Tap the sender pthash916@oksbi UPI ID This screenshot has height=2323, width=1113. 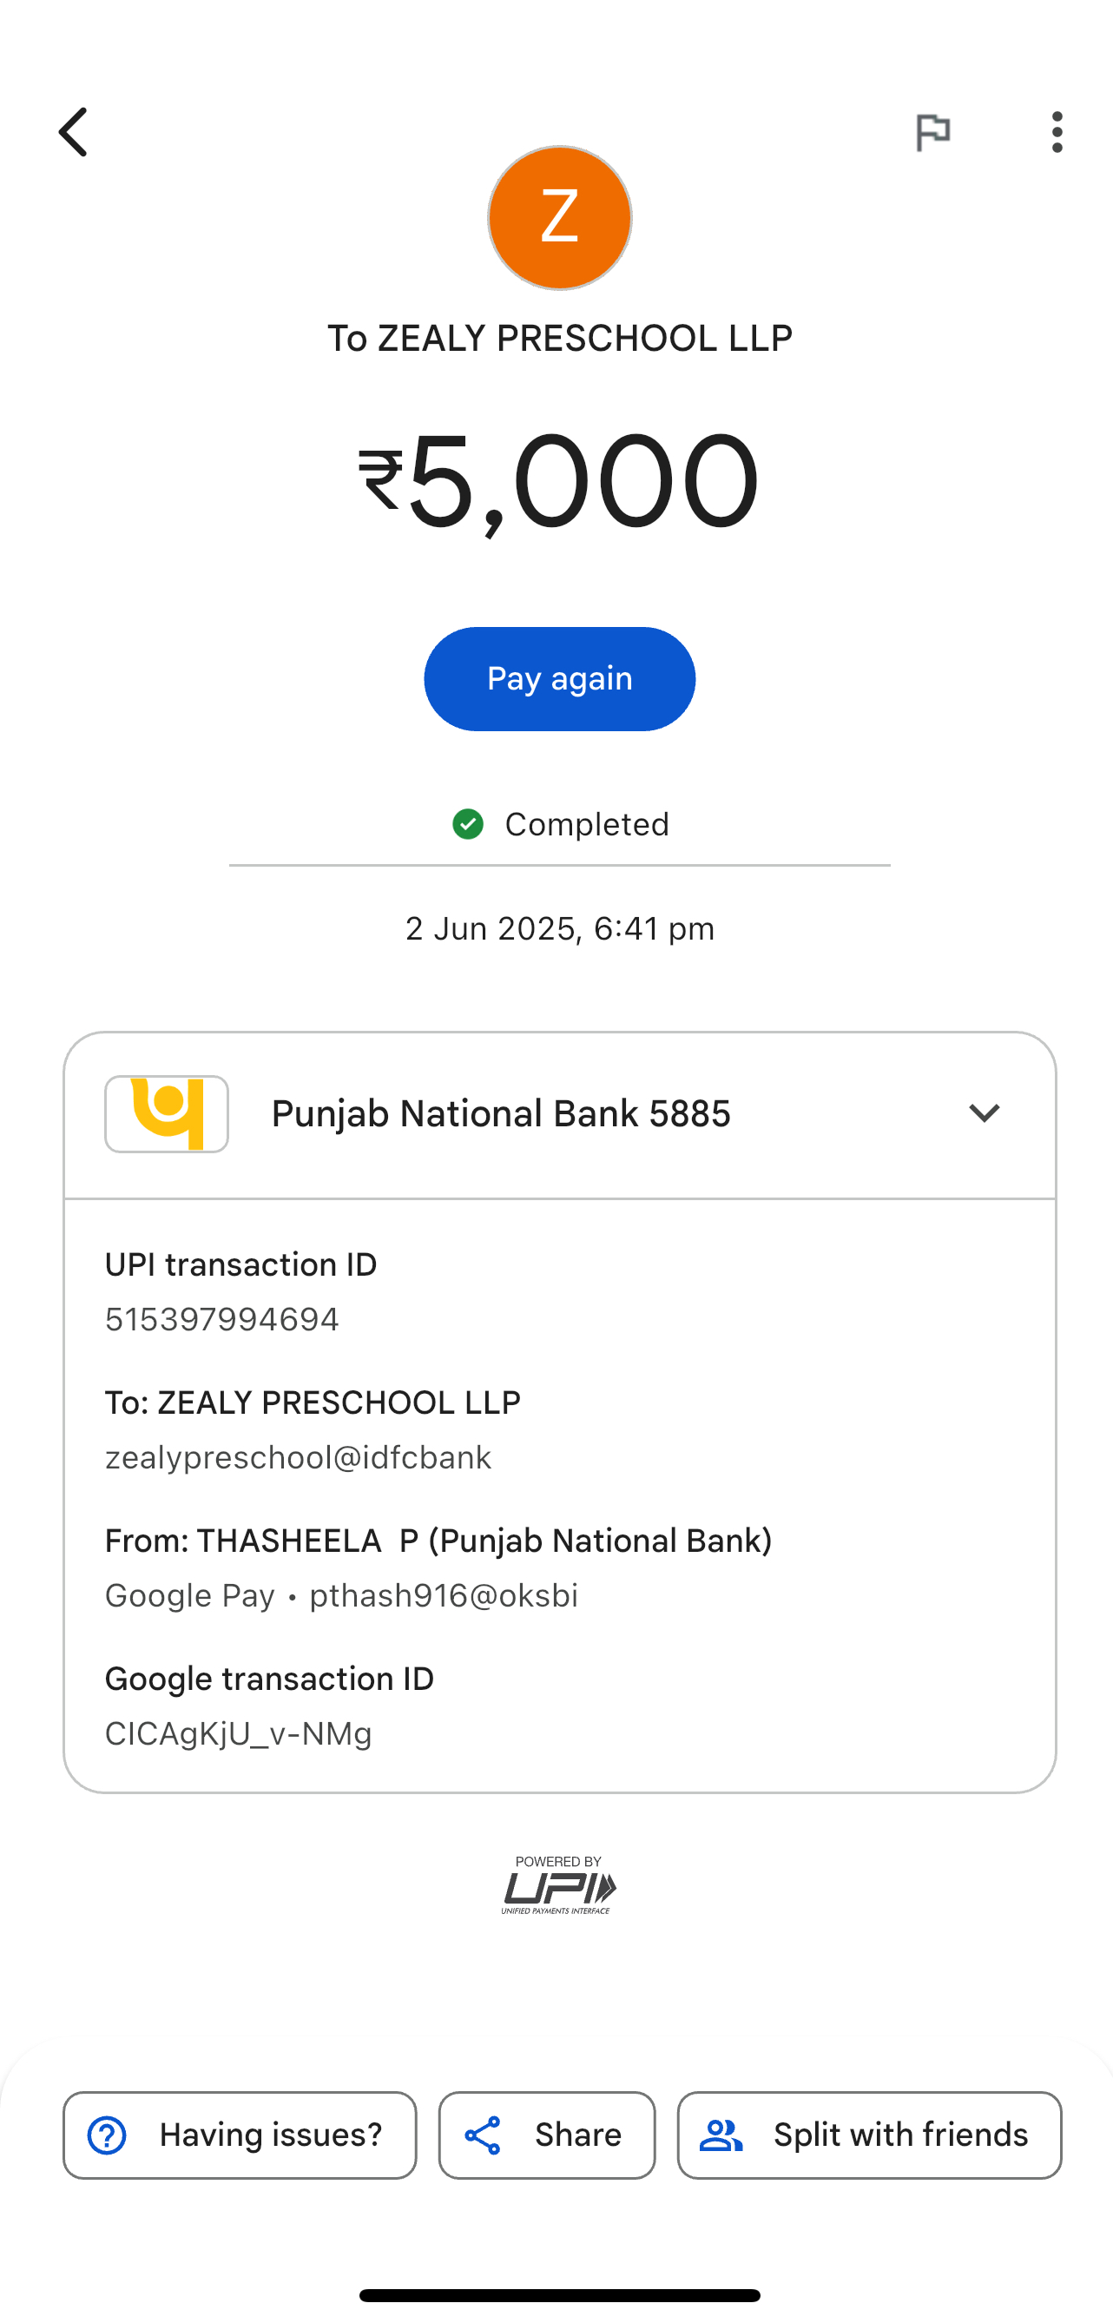[x=444, y=1595]
